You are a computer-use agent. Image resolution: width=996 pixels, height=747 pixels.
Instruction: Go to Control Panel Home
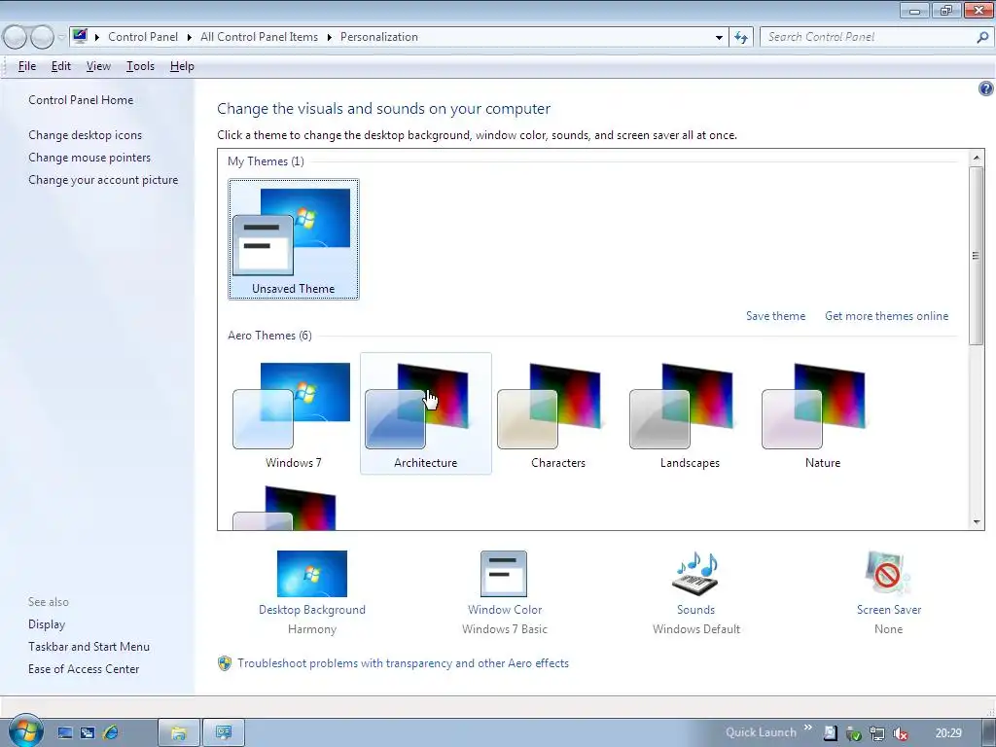point(81,100)
